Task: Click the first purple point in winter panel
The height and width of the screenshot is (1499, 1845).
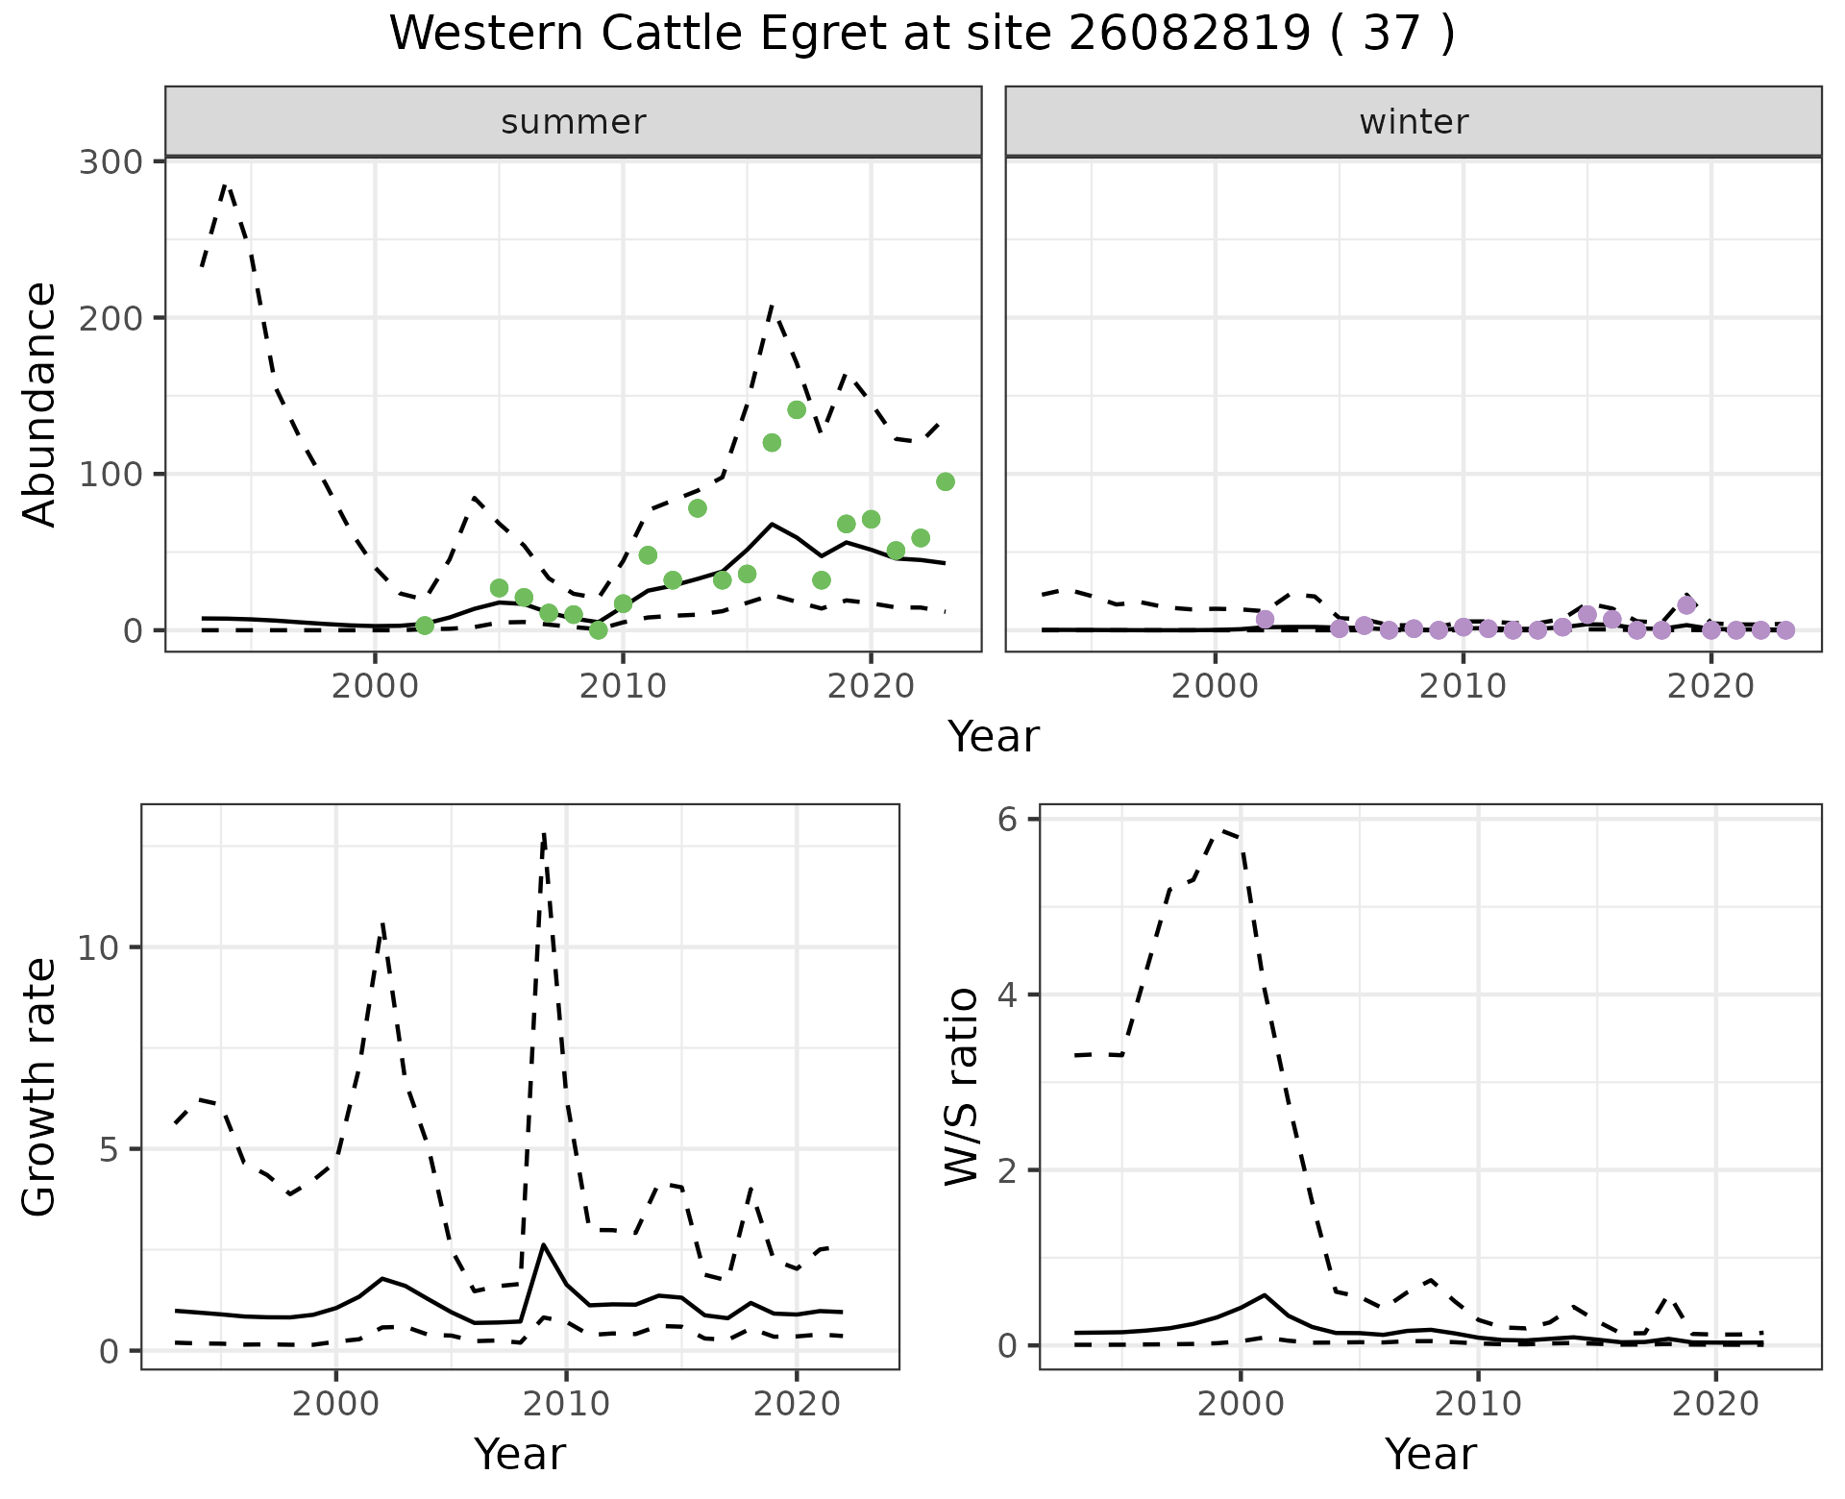Action: [x=1265, y=620]
